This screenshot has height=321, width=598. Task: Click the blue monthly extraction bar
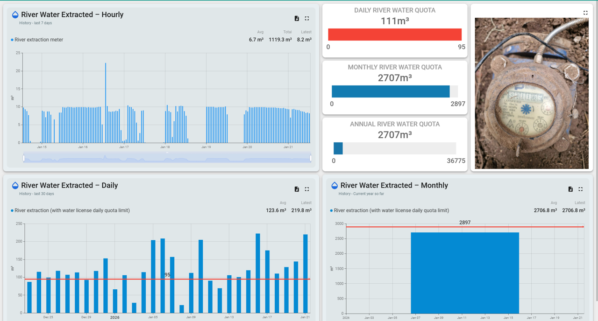click(x=464, y=271)
